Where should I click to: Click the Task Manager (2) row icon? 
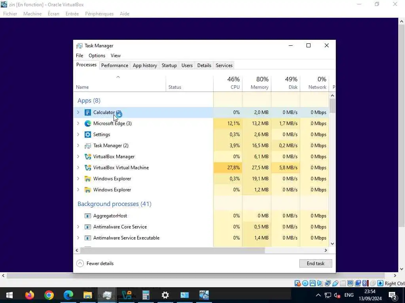[x=88, y=146]
